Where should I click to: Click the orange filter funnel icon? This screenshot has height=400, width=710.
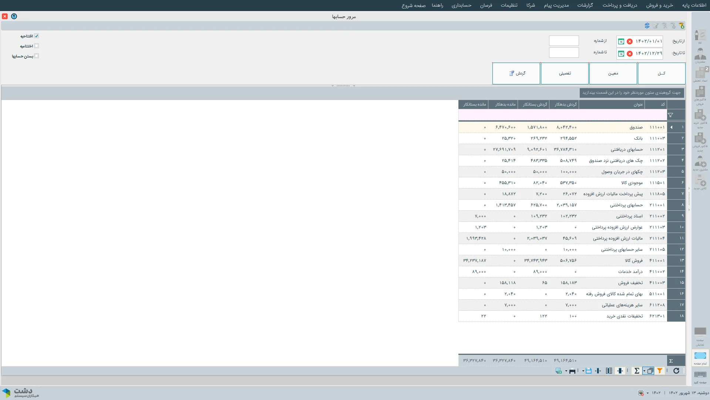(x=659, y=371)
